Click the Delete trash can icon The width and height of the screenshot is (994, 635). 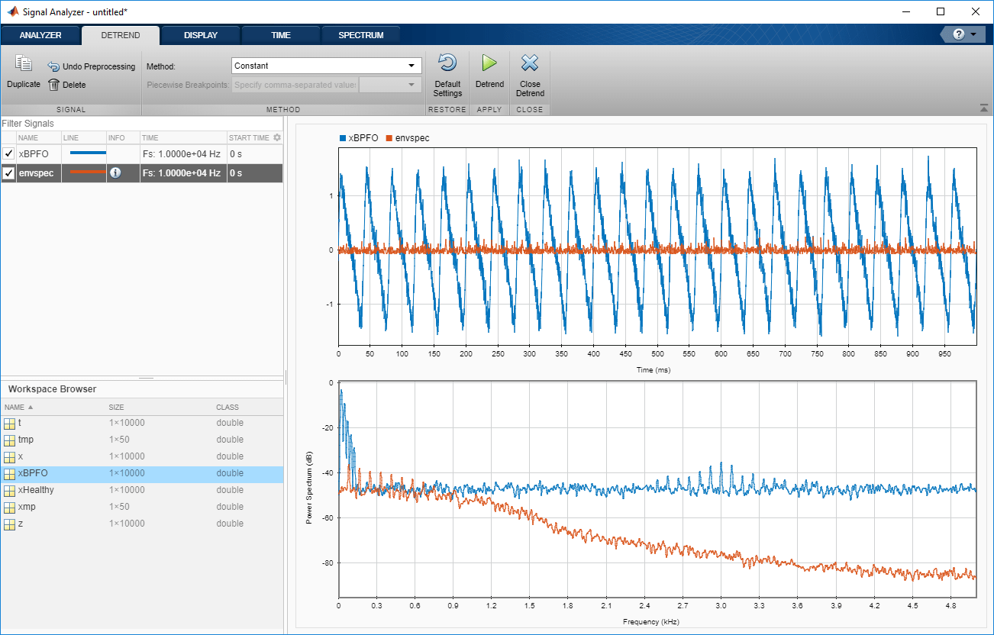[x=54, y=85]
